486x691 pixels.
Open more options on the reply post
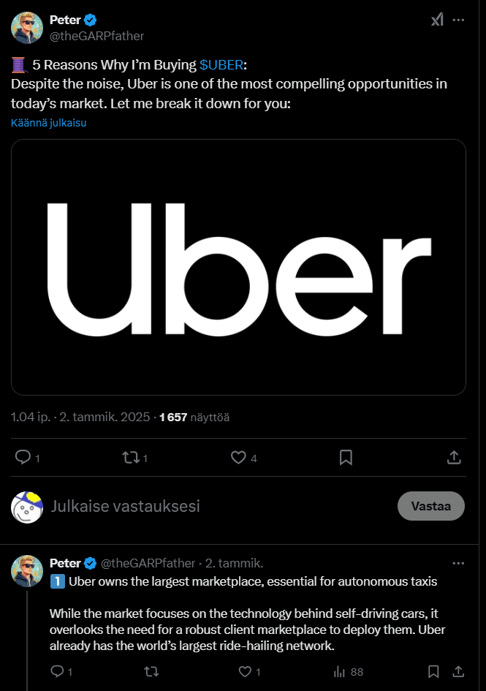tap(458, 563)
